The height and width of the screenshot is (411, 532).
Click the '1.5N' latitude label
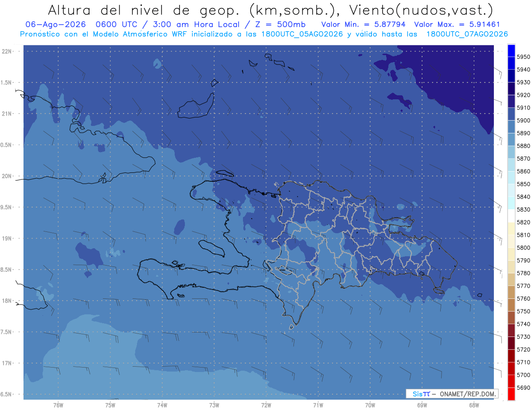coord(7,82)
